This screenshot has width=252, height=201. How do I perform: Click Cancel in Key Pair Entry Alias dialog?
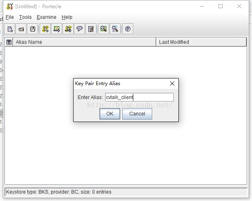coord(137,114)
